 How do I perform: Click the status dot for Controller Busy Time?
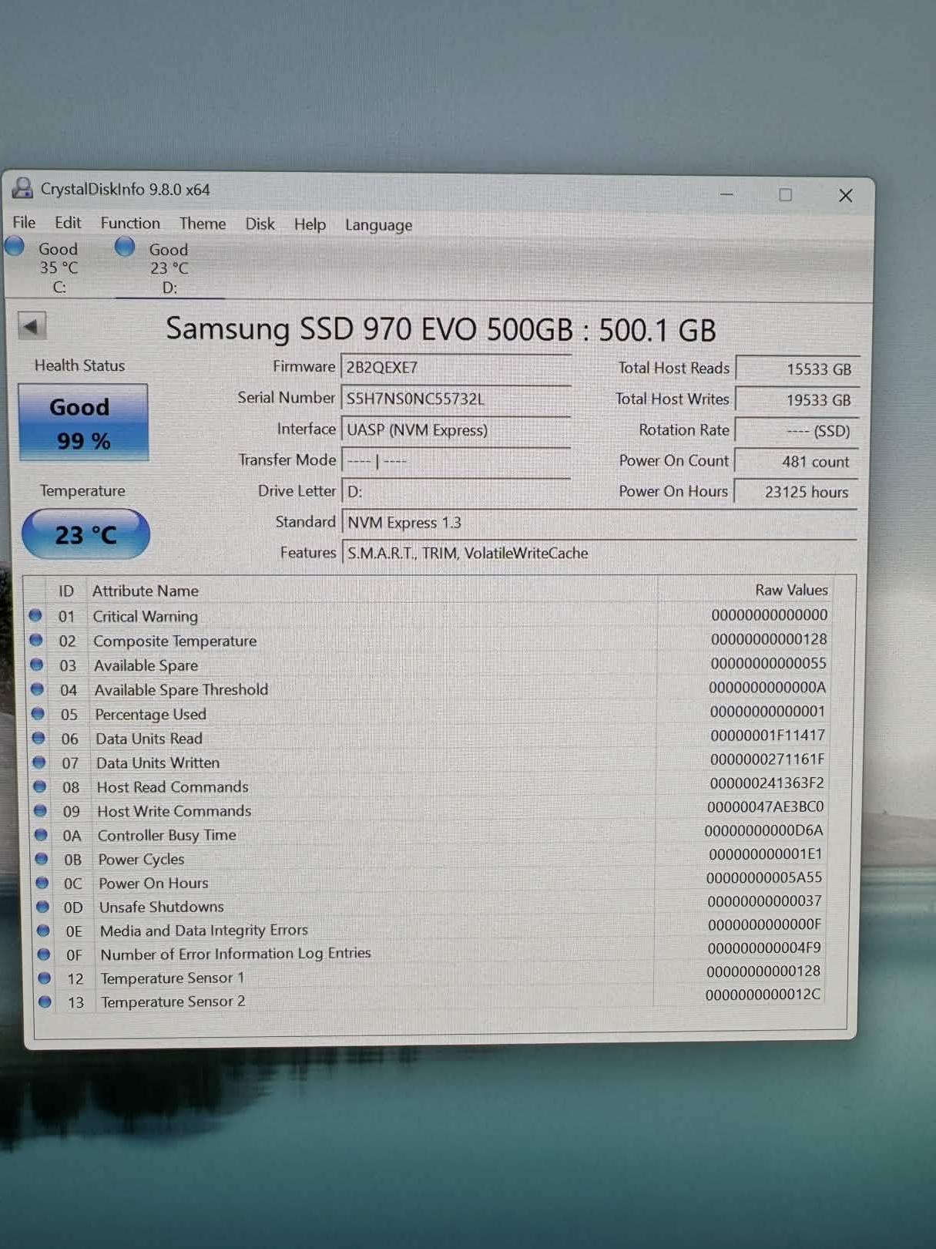42,835
